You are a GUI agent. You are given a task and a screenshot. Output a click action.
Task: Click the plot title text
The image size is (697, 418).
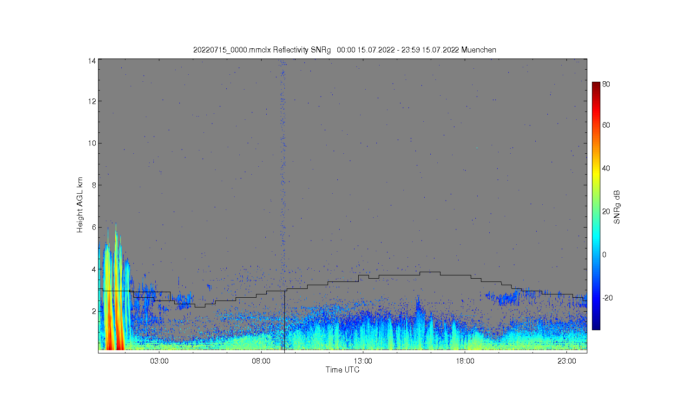(x=345, y=50)
